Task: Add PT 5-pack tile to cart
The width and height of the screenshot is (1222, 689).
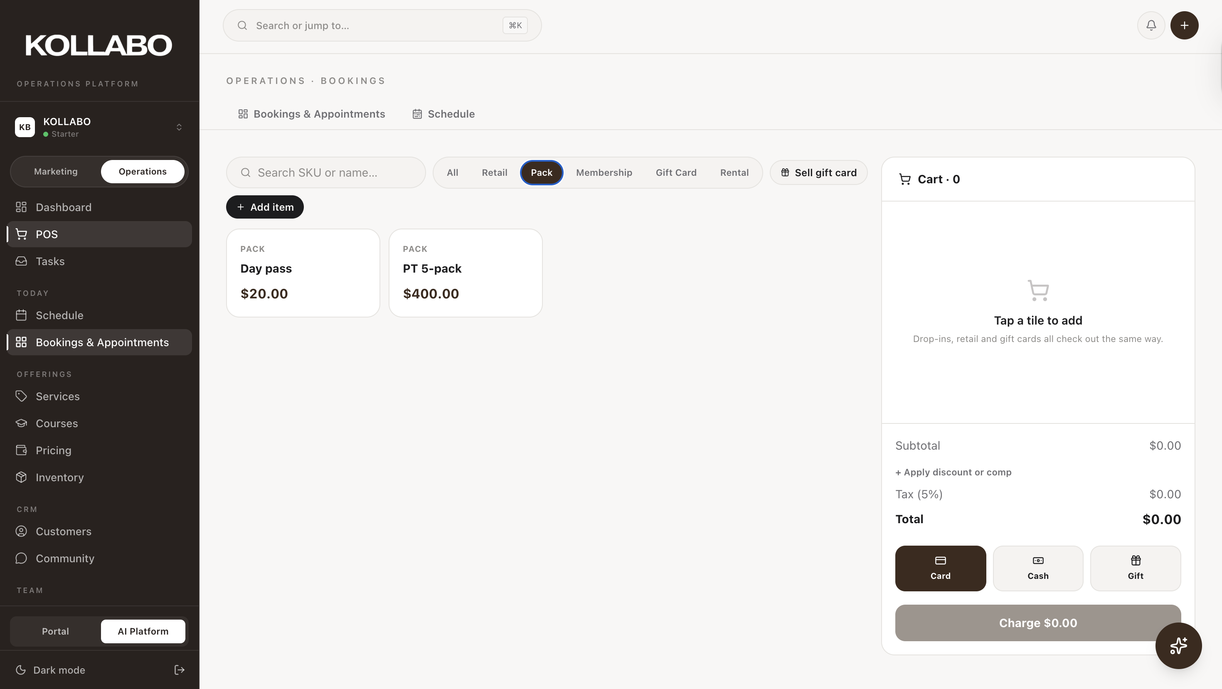Action: click(x=465, y=273)
